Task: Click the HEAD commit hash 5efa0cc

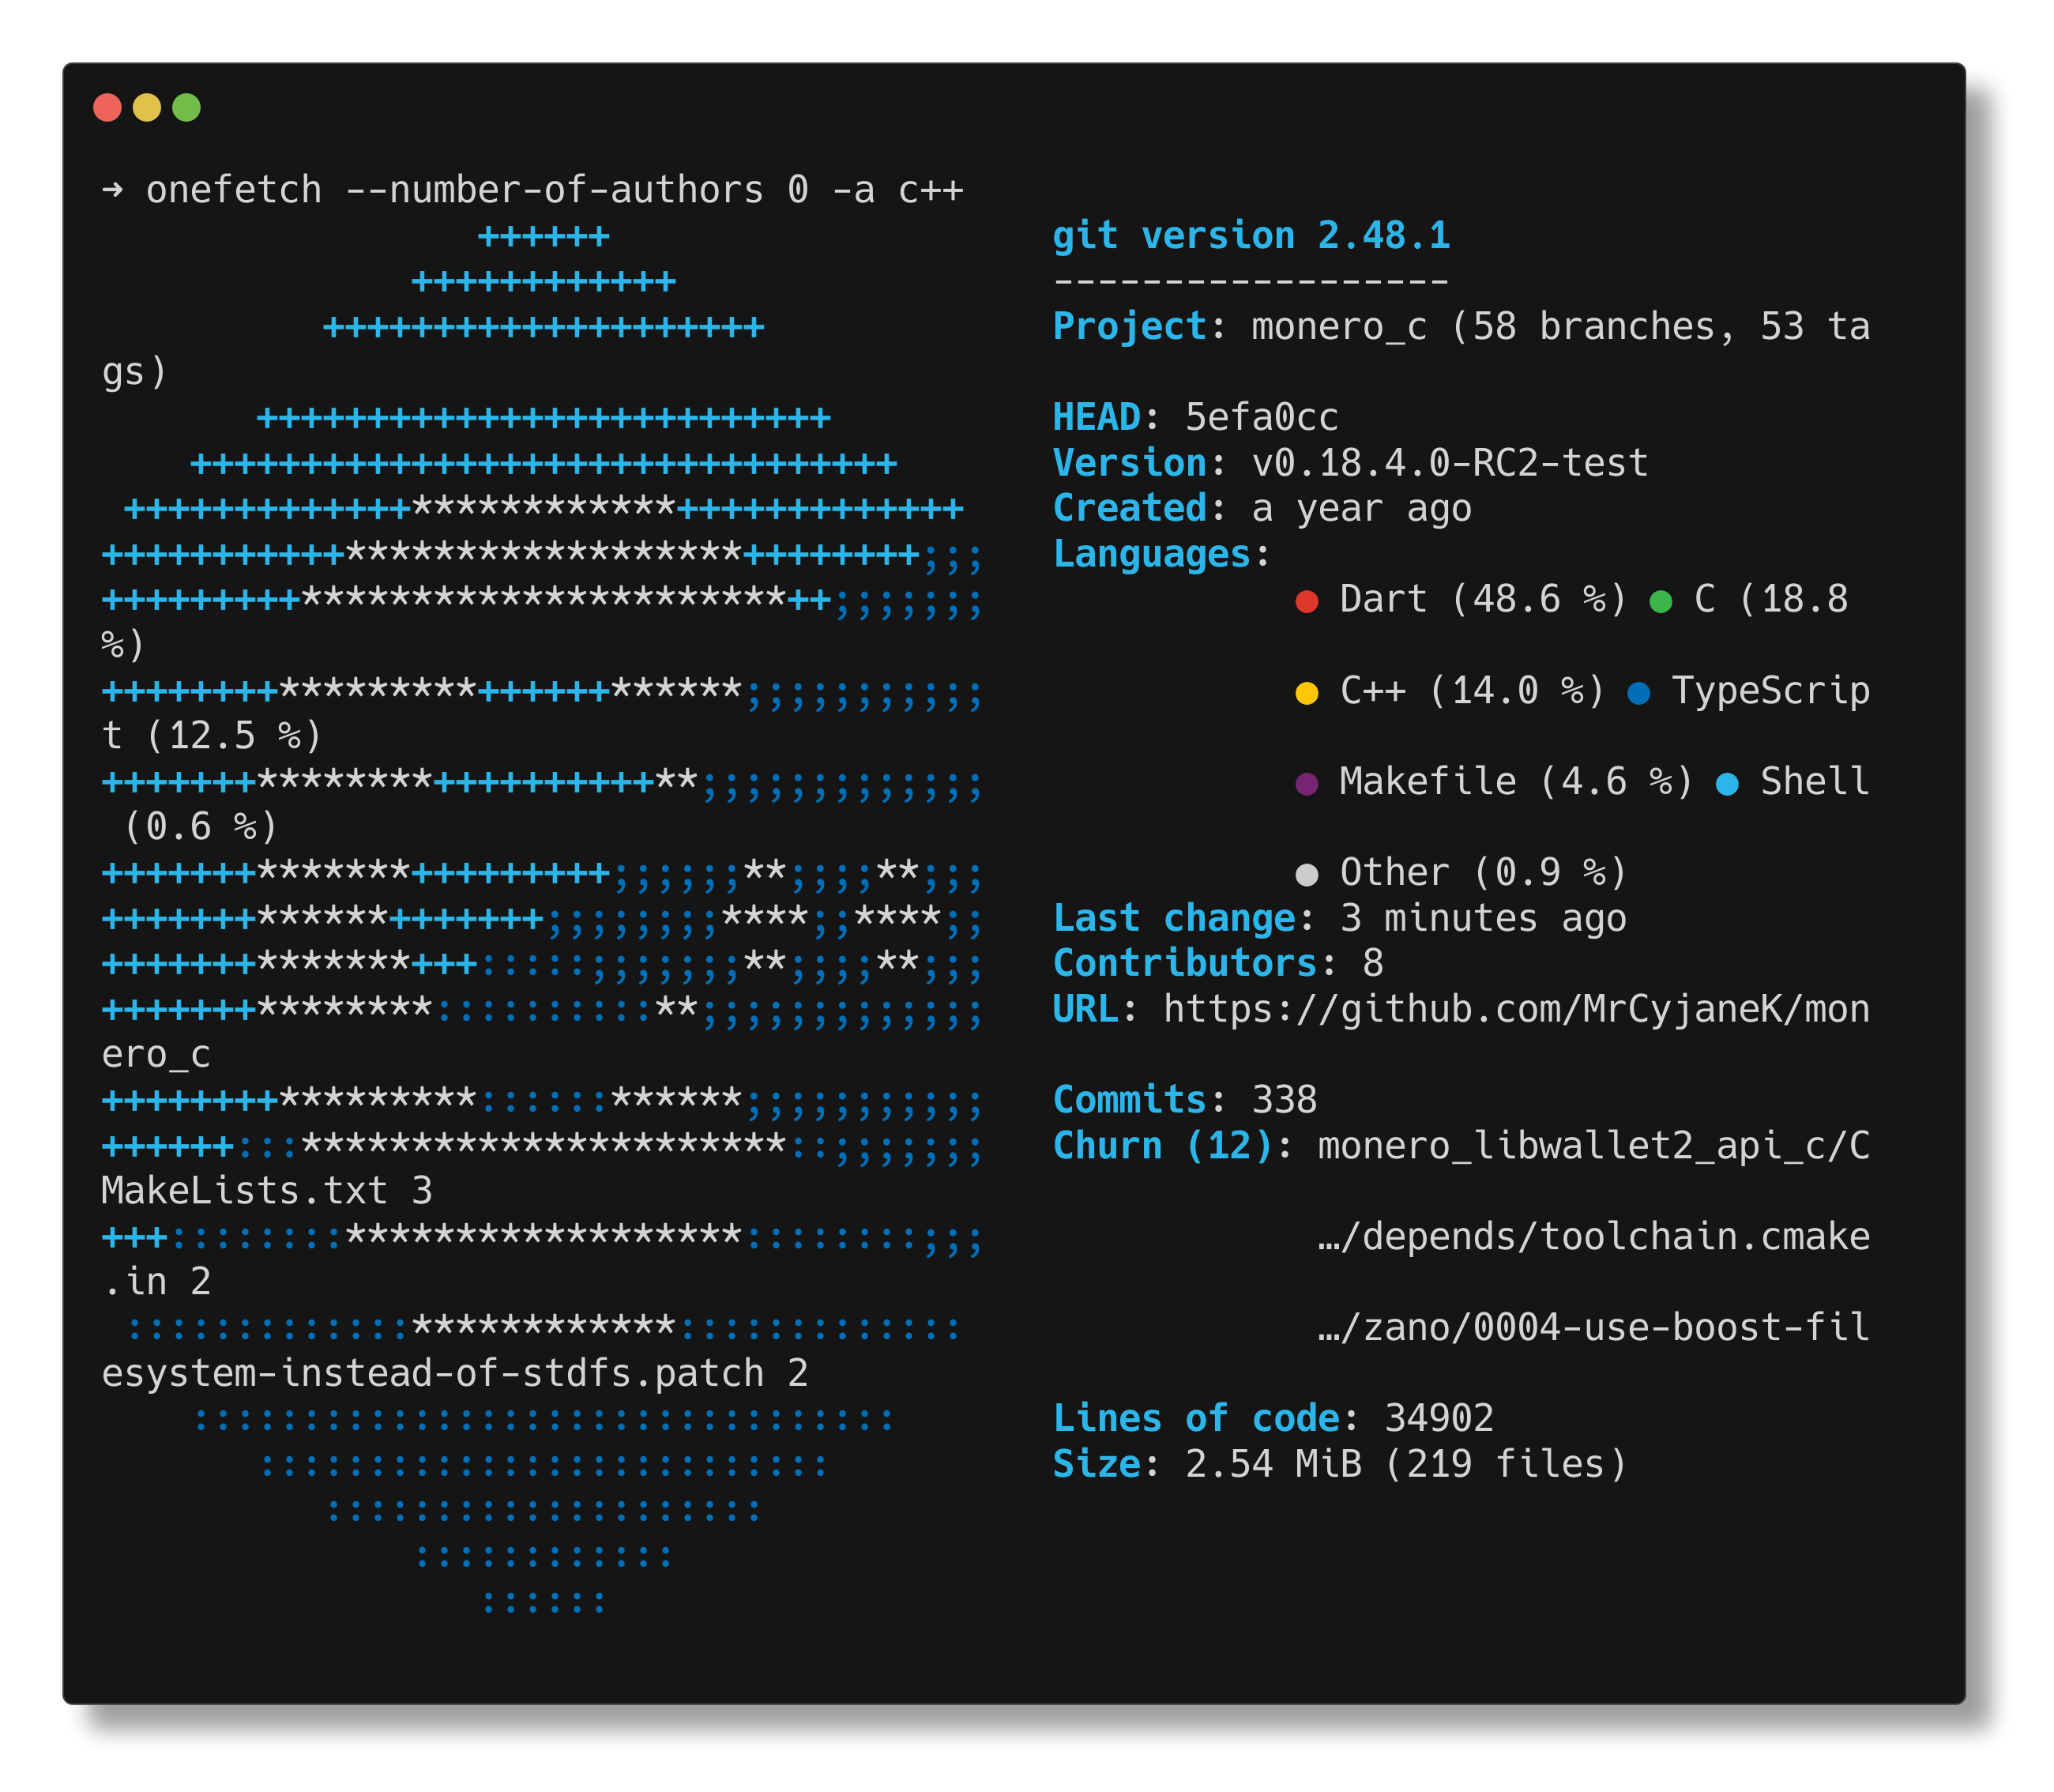Action: click(1261, 418)
